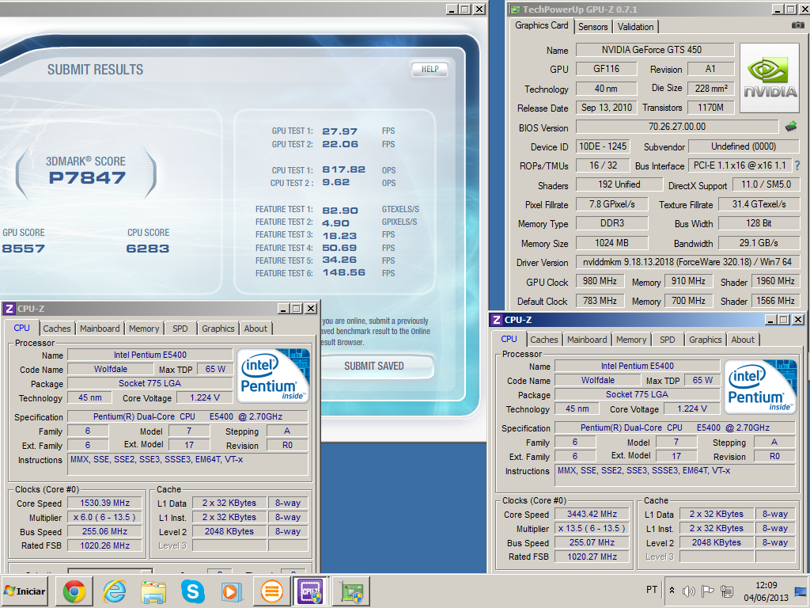Select CPU tab in left CPU-Z
This screenshot has width=810, height=608.
[x=21, y=328]
